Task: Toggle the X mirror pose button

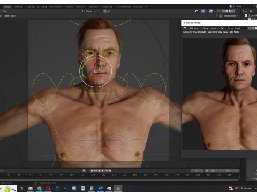Action: click(x=221, y=16)
